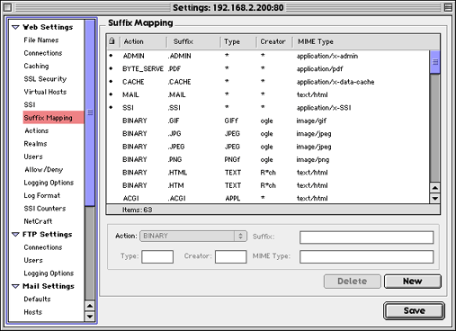Viewport: 456px width, 331px height.
Task: Click the Save button
Action: (x=414, y=310)
